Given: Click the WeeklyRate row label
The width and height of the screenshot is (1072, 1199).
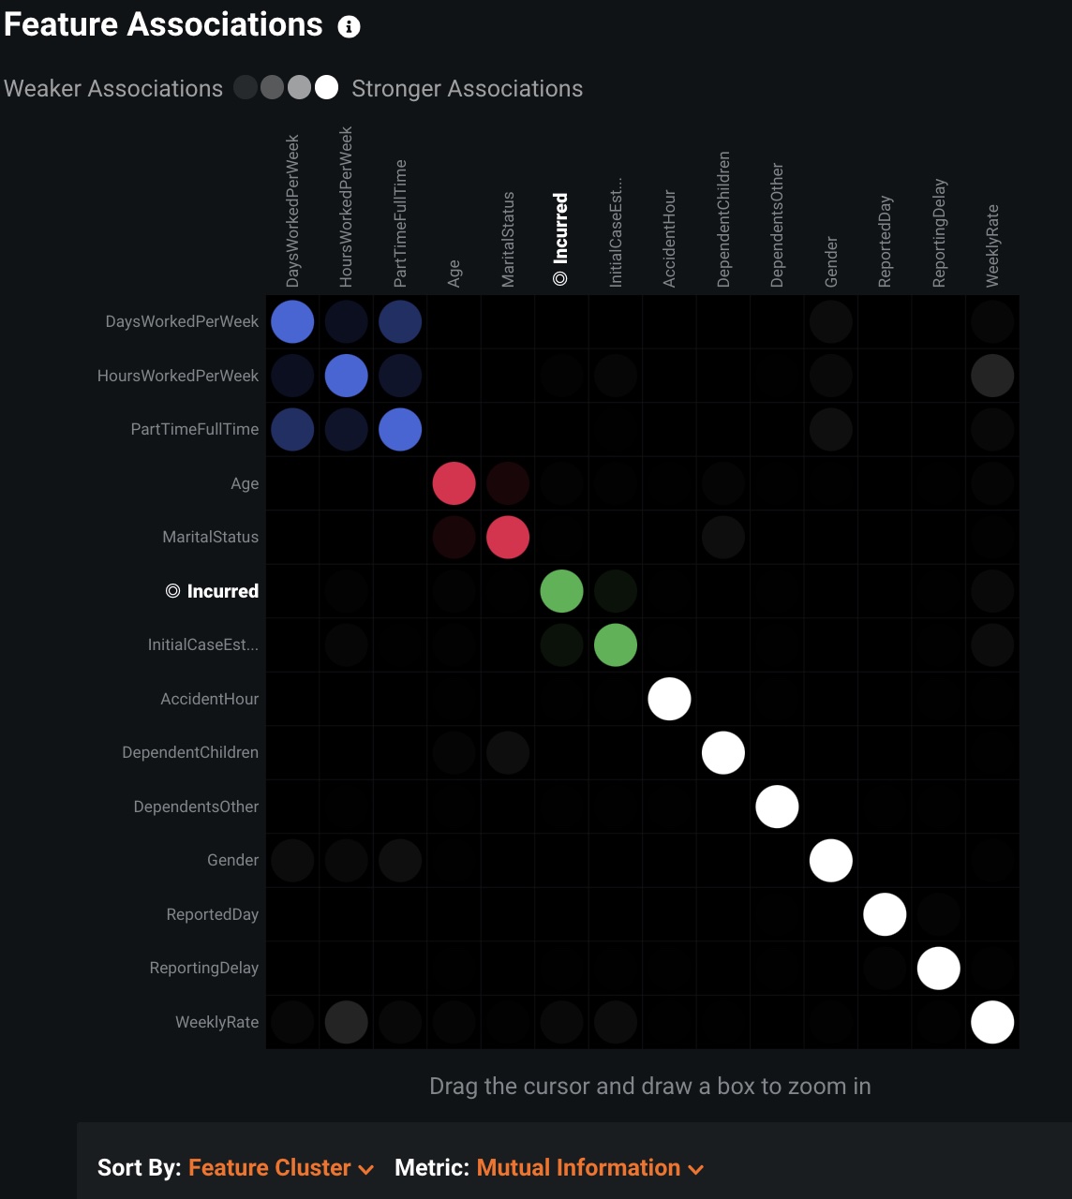Looking at the screenshot, I should tap(216, 1022).
